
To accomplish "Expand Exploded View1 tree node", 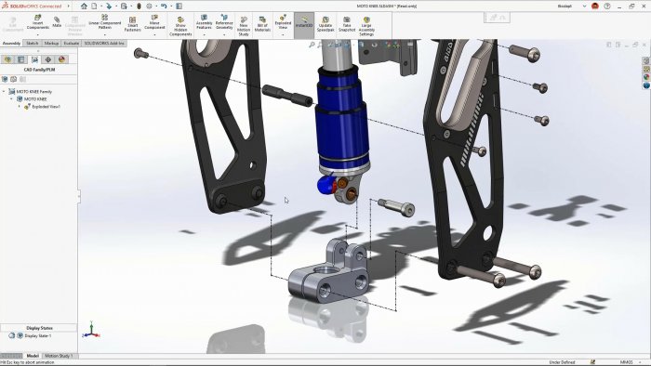I will coord(20,107).
